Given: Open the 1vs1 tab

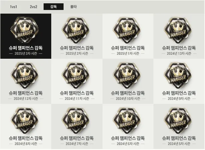Looking at the screenshot, I should tap(13, 7).
